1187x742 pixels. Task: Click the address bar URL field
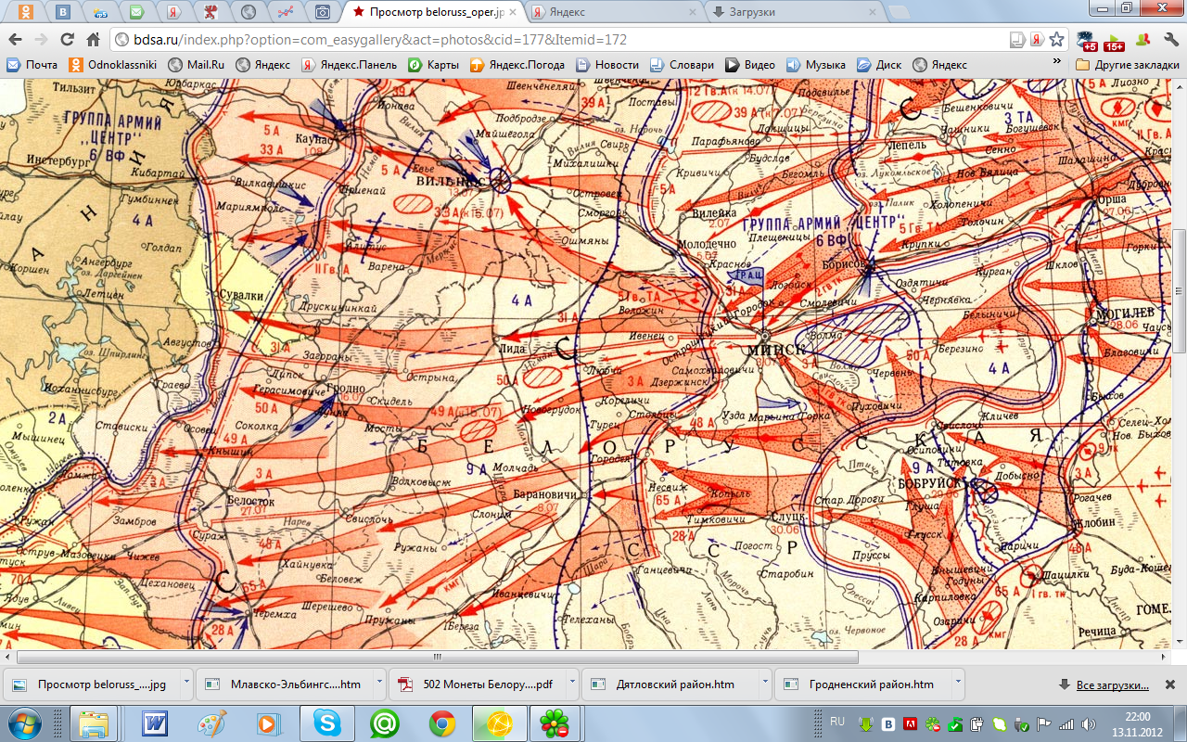click(556, 40)
